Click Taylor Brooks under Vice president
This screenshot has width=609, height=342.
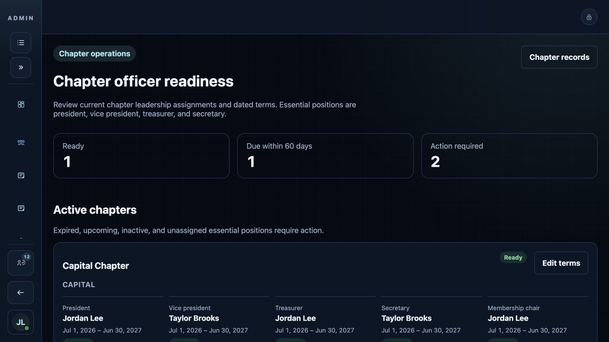194,318
